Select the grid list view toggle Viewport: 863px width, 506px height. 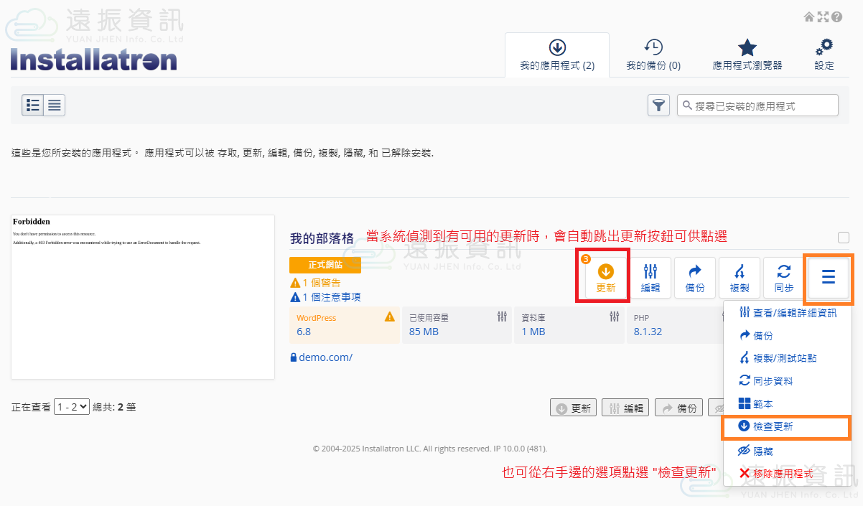(x=32, y=106)
